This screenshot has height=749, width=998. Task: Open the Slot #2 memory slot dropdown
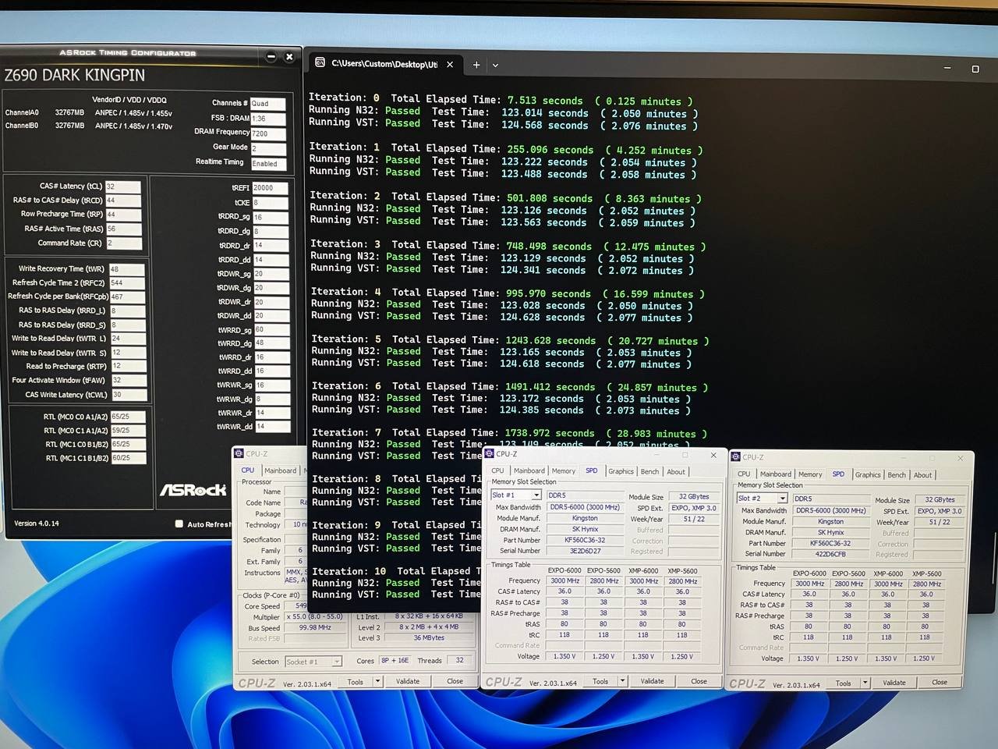coord(782,499)
